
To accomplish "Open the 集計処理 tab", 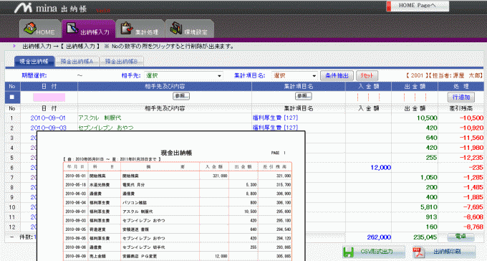I will (140, 29).
